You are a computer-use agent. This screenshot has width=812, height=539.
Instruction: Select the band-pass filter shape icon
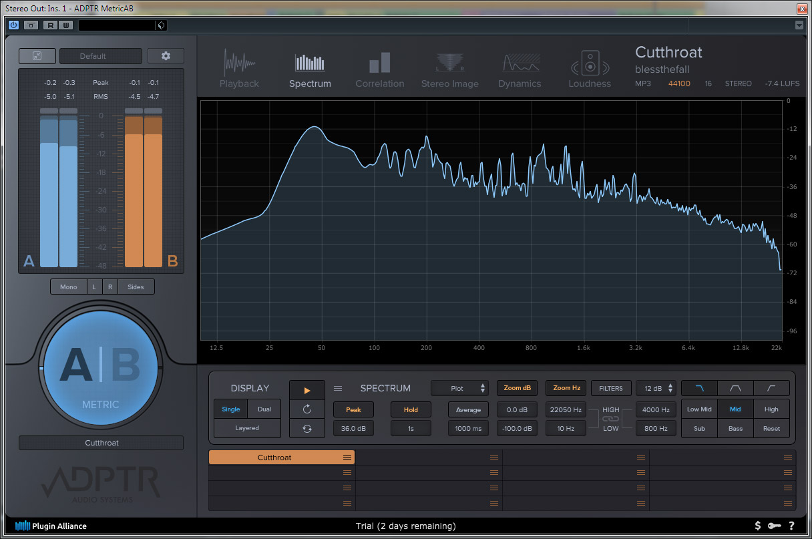click(x=735, y=388)
